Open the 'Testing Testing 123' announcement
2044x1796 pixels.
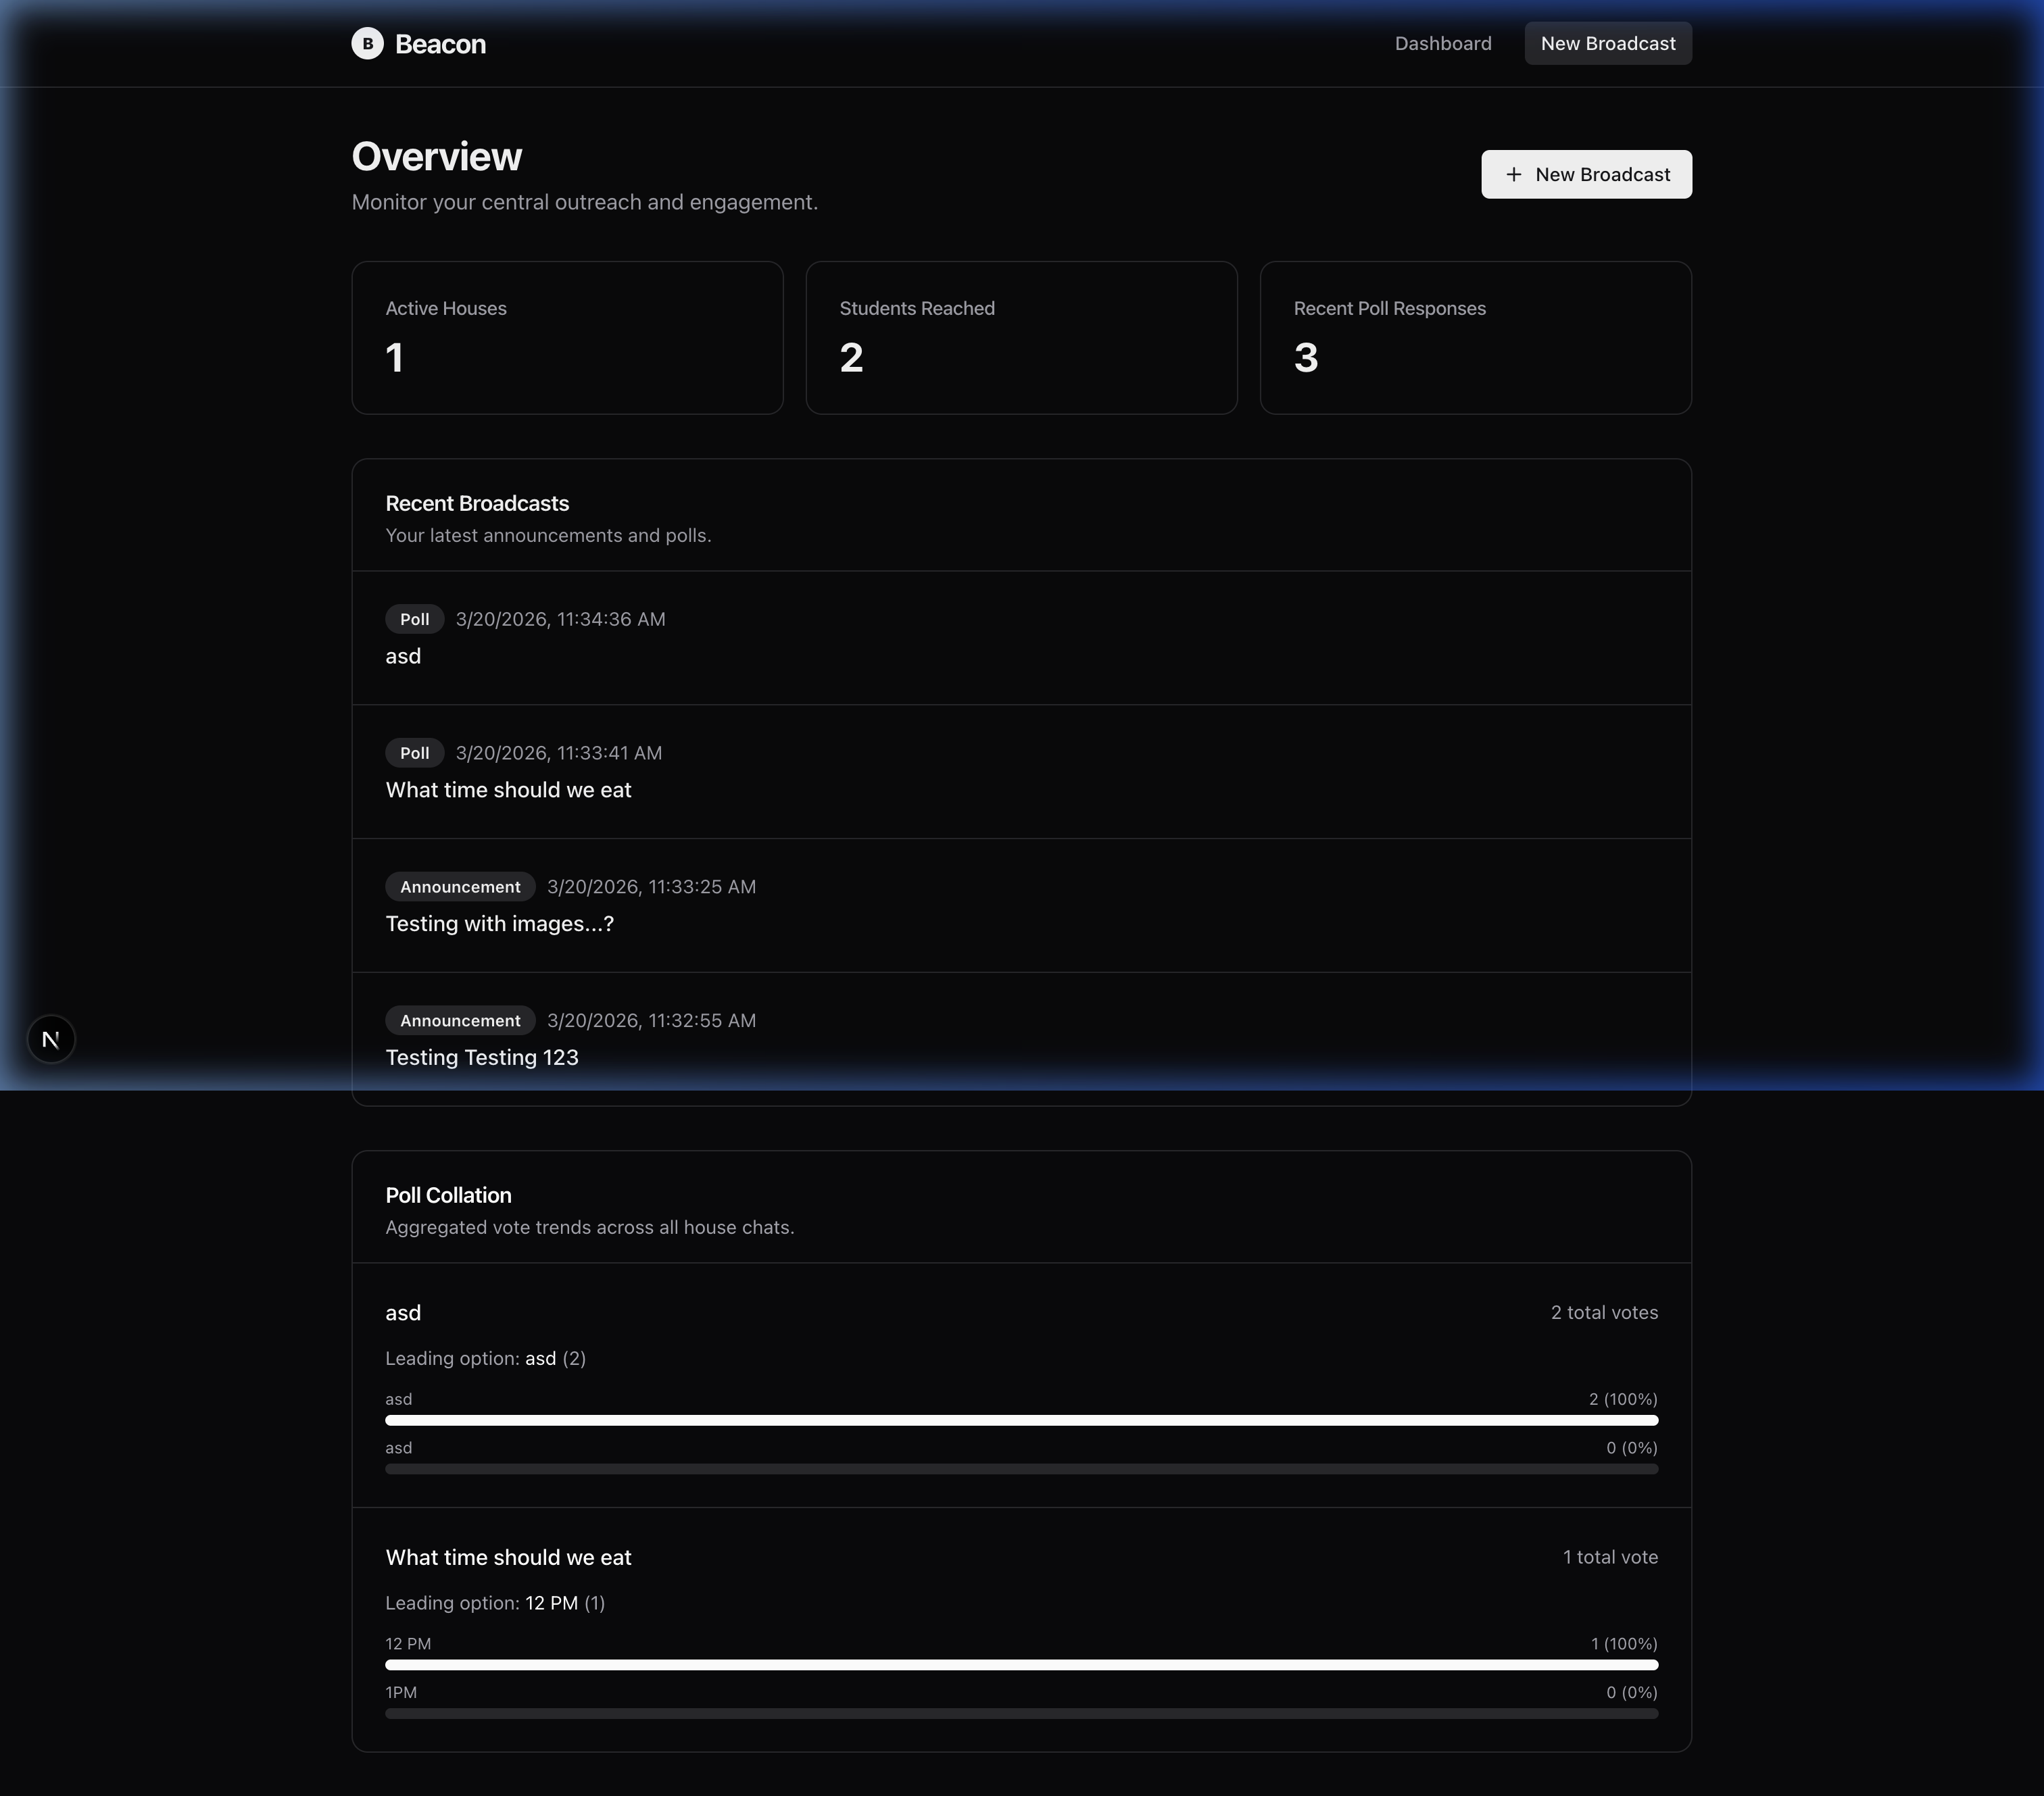pos(481,1058)
